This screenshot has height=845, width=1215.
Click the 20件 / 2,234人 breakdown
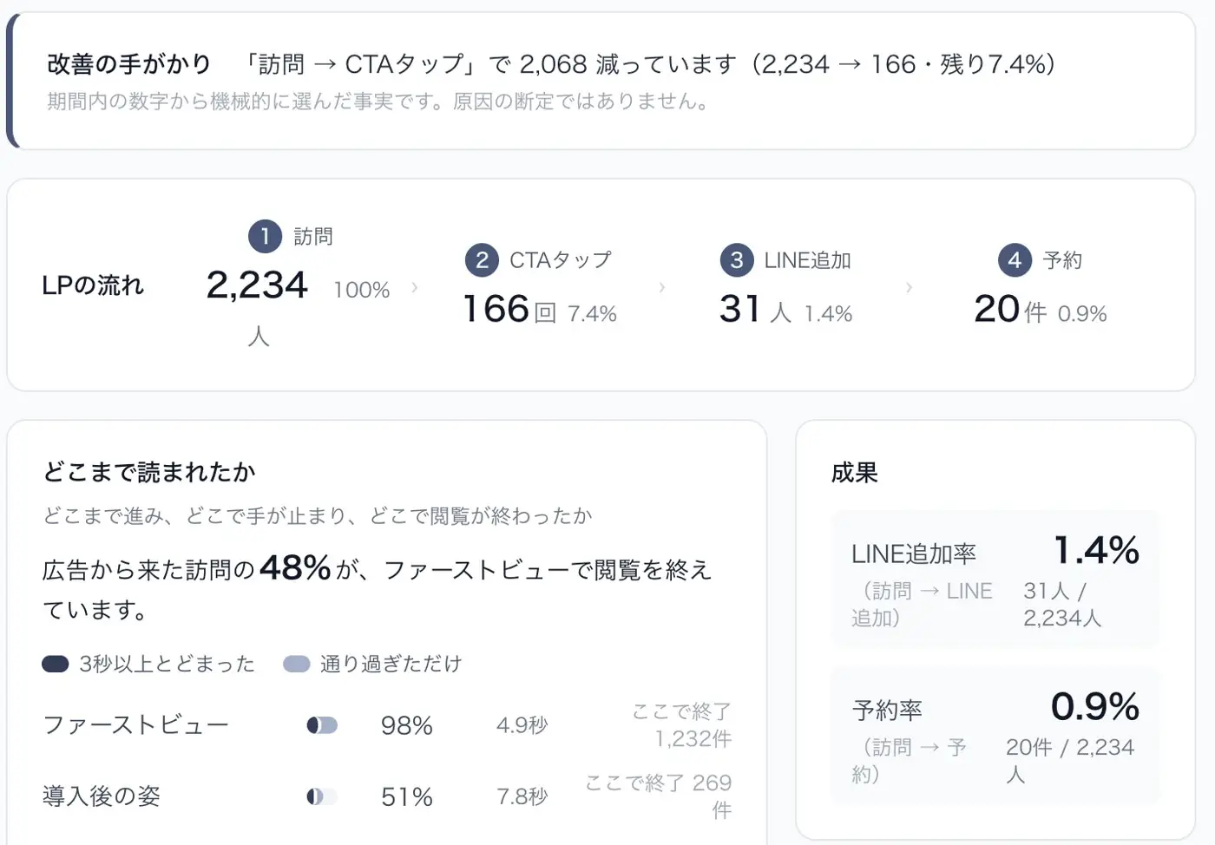(x=1070, y=760)
